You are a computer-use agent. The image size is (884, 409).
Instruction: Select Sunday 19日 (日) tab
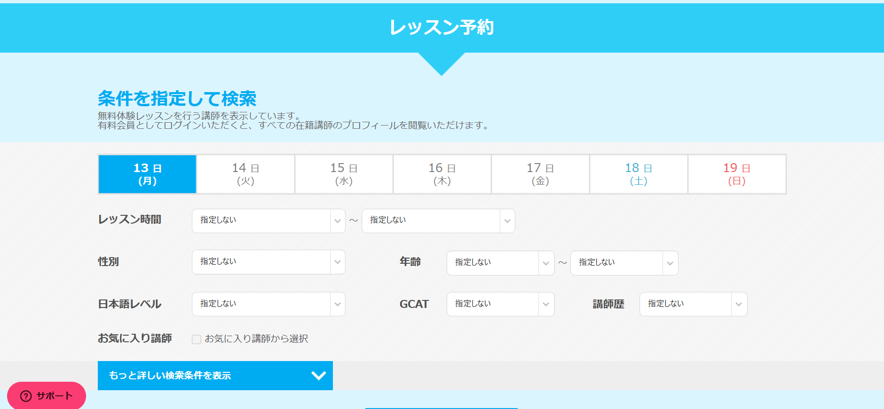pyautogui.click(x=737, y=174)
